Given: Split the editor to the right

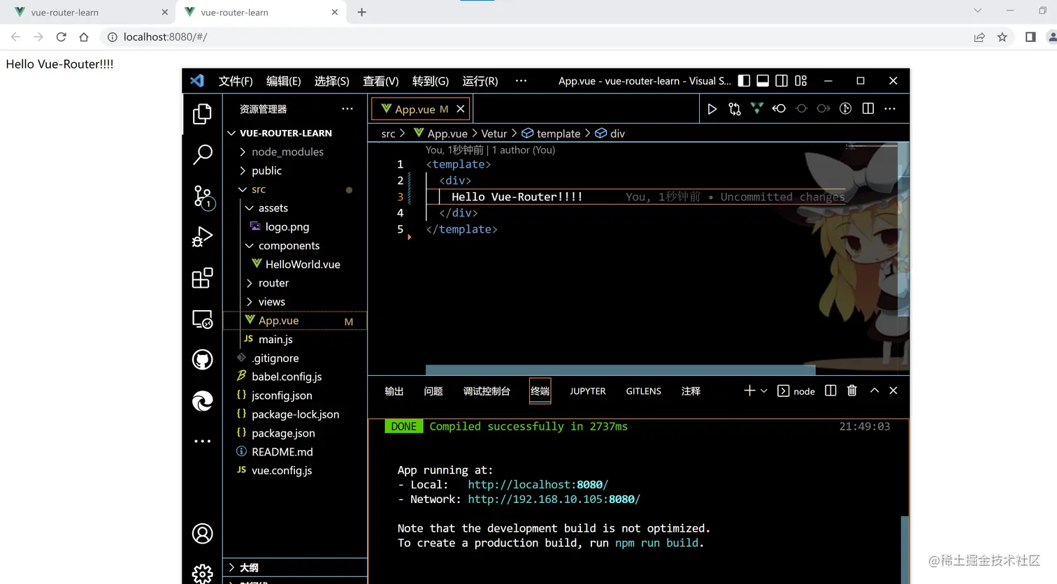Looking at the screenshot, I should 868,109.
